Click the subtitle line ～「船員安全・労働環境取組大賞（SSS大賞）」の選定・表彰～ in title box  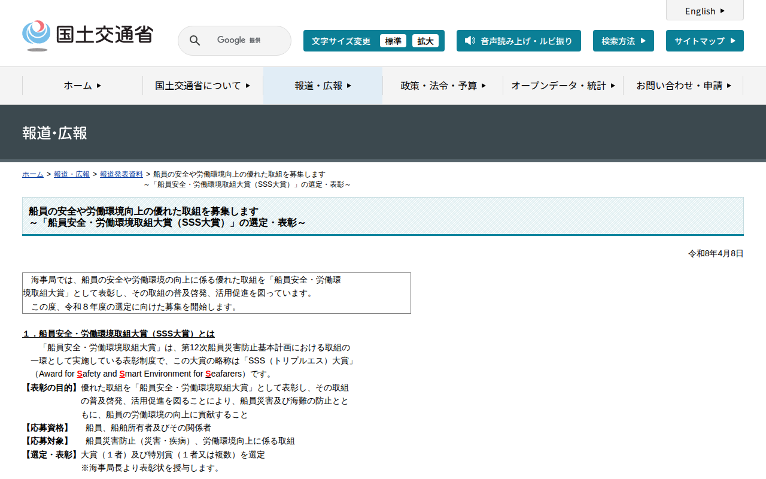(168, 223)
